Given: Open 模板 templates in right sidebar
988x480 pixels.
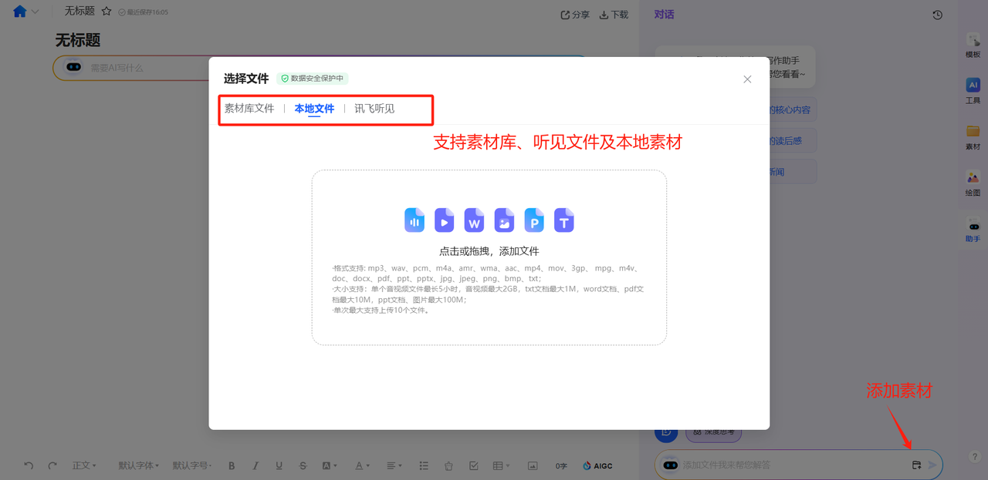Looking at the screenshot, I should point(973,45).
